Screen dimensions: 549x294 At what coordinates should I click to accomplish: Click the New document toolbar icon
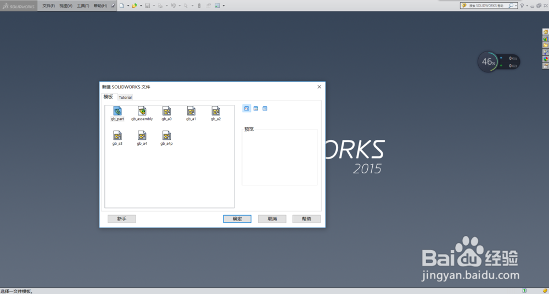click(x=121, y=5)
